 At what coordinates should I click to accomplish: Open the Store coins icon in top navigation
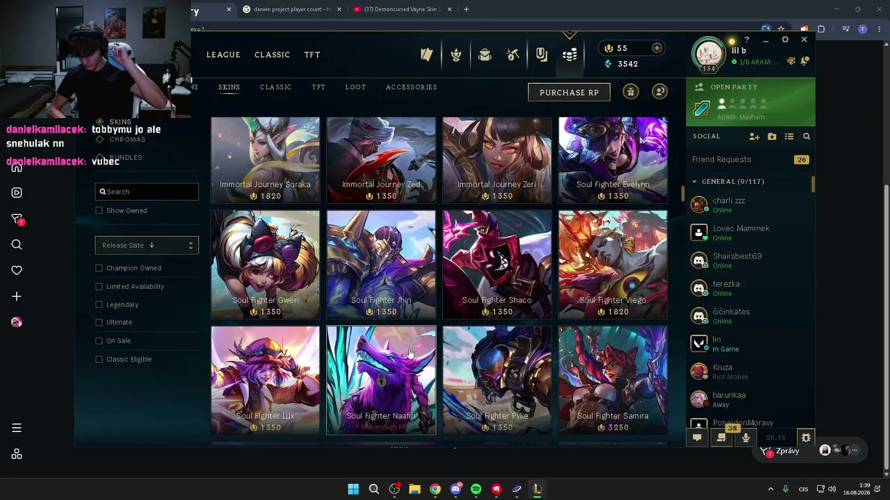[570, 55]
